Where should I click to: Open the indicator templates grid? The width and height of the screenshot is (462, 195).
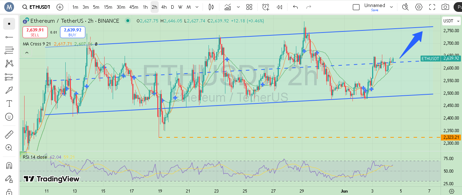[249, 7]
